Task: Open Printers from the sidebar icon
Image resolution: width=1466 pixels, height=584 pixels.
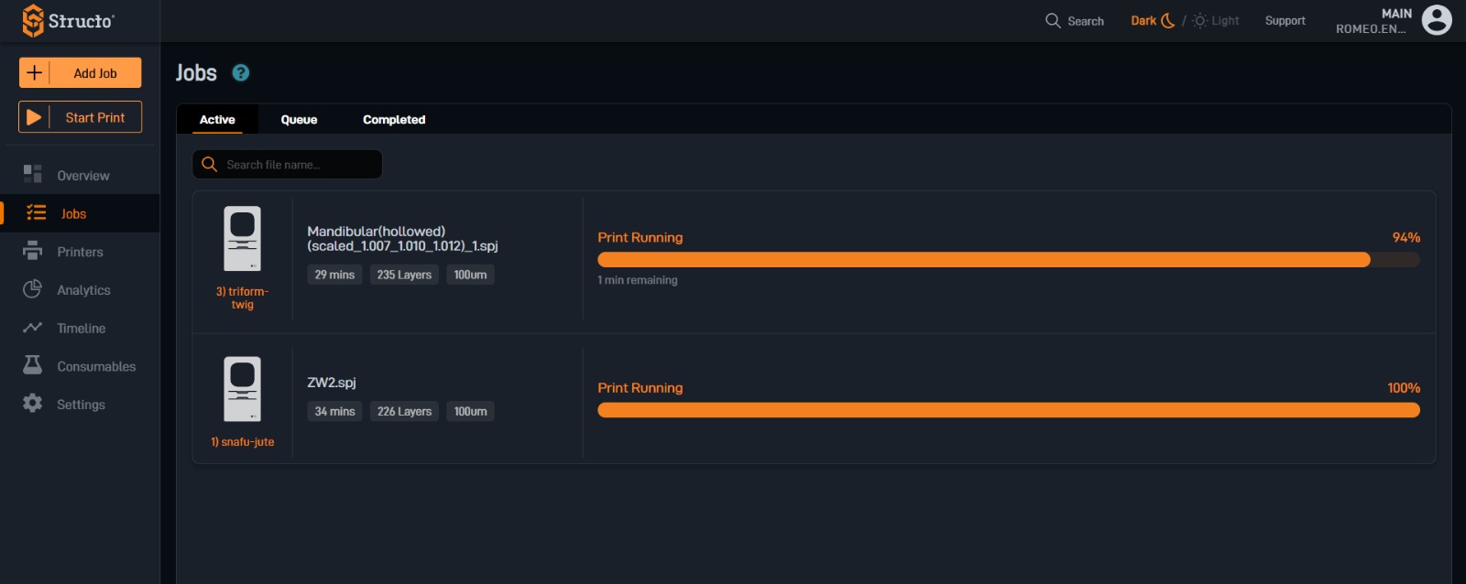Action: click(33, 251)
